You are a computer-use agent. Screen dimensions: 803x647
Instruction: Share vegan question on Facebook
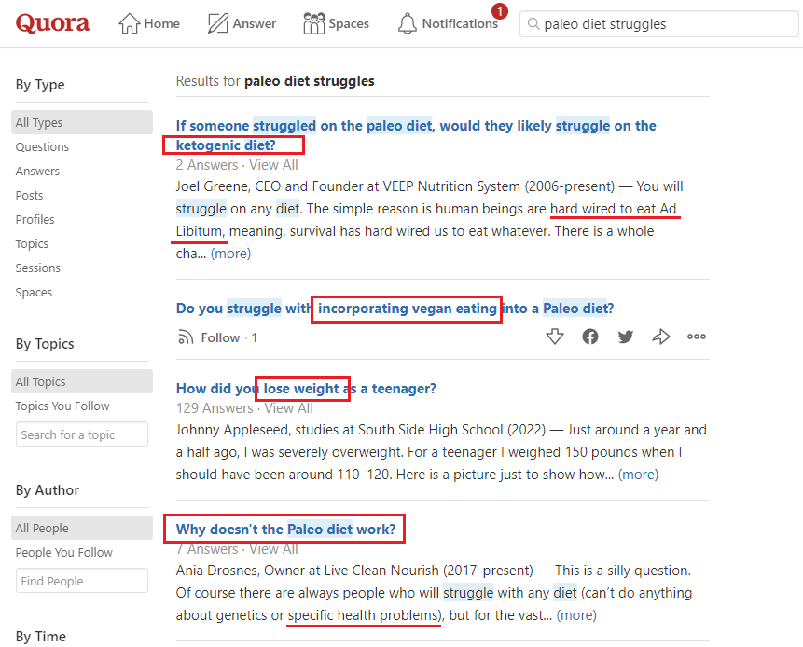click(x=590, y=337)
